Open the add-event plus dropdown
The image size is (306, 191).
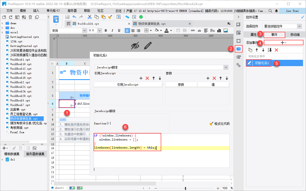point(284,43)
